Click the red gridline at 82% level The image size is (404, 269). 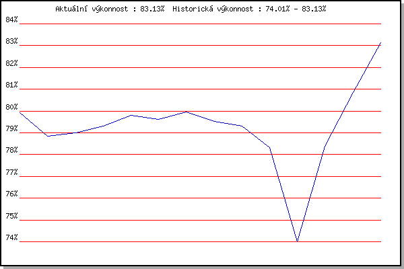click(202, 67)
